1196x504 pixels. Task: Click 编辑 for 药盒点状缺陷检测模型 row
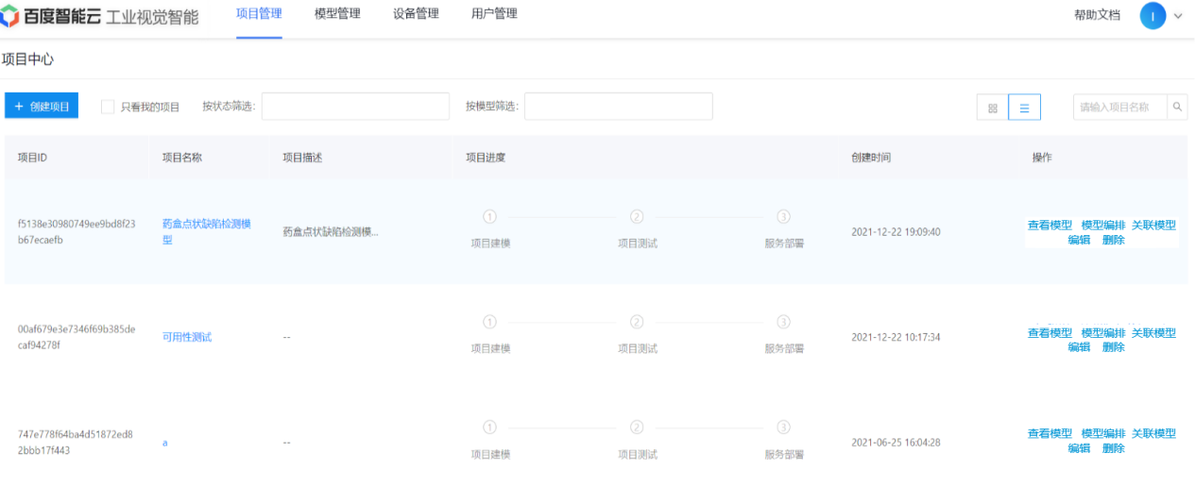pos(1080,240)
